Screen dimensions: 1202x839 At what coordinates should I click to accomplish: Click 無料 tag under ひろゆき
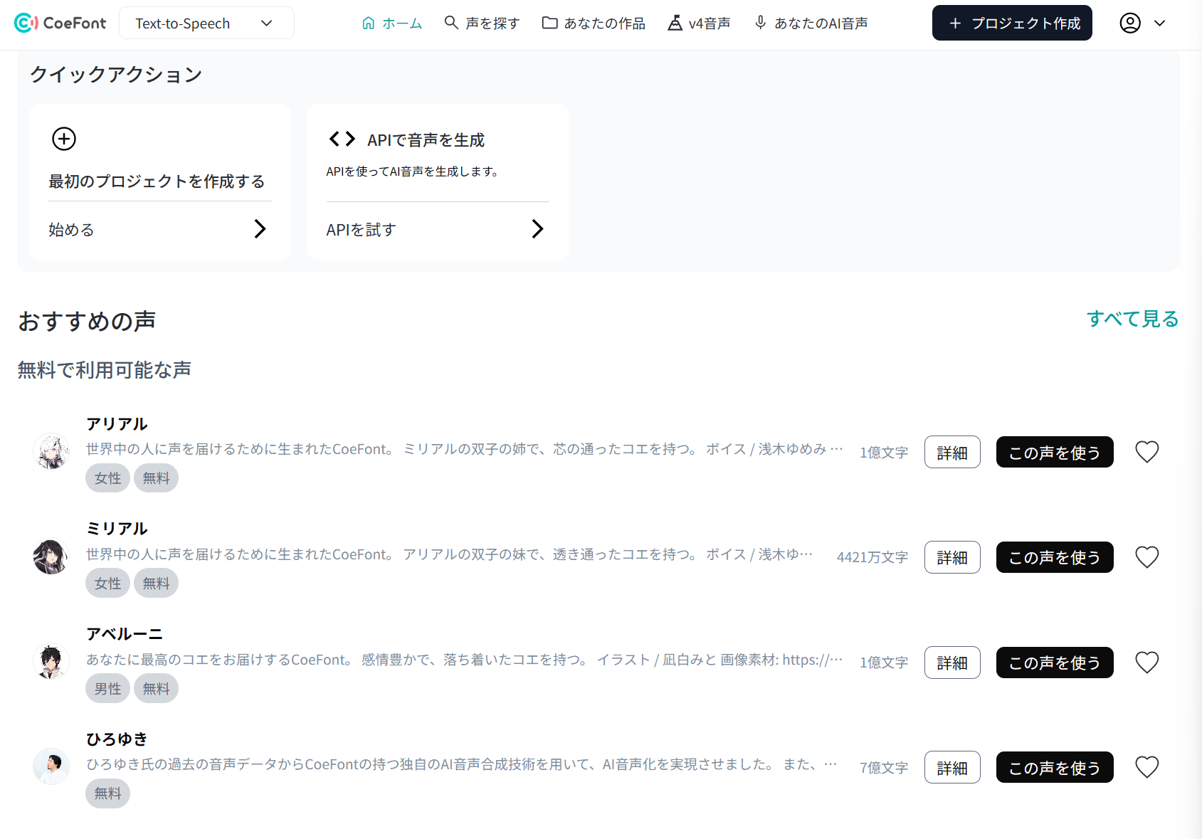[107, 793]
